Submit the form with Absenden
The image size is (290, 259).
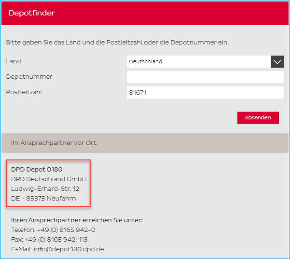[x=258, y=117]
